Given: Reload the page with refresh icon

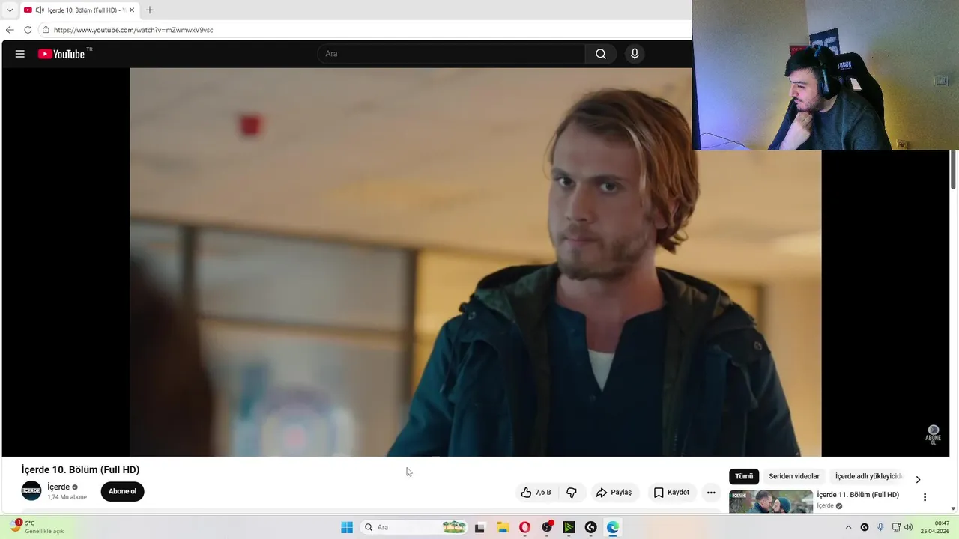Looking at the screenshot, I should 28,30.
